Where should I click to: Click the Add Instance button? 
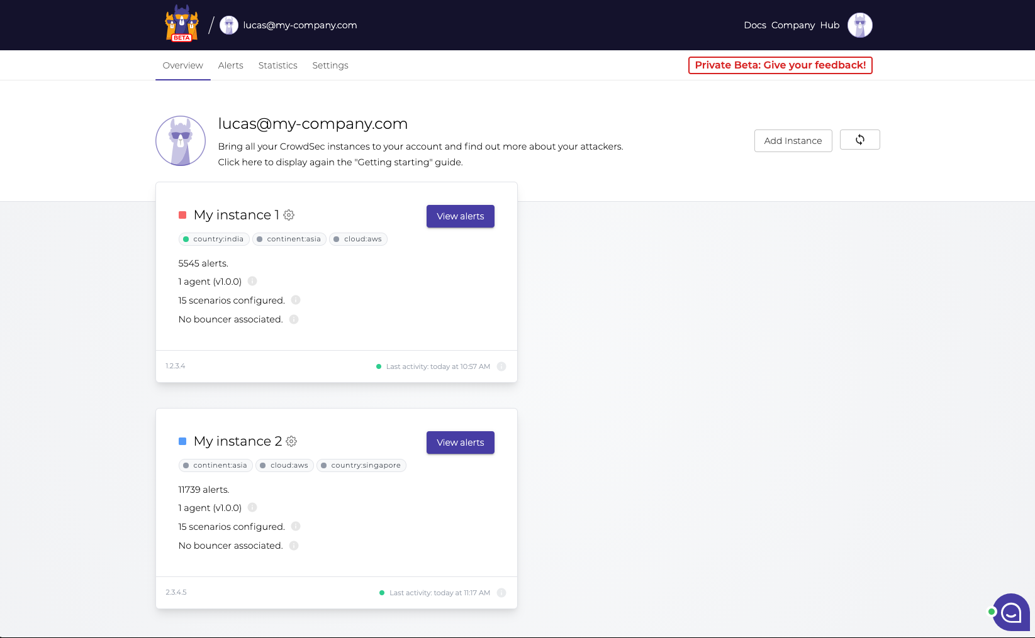coord(793,140)
